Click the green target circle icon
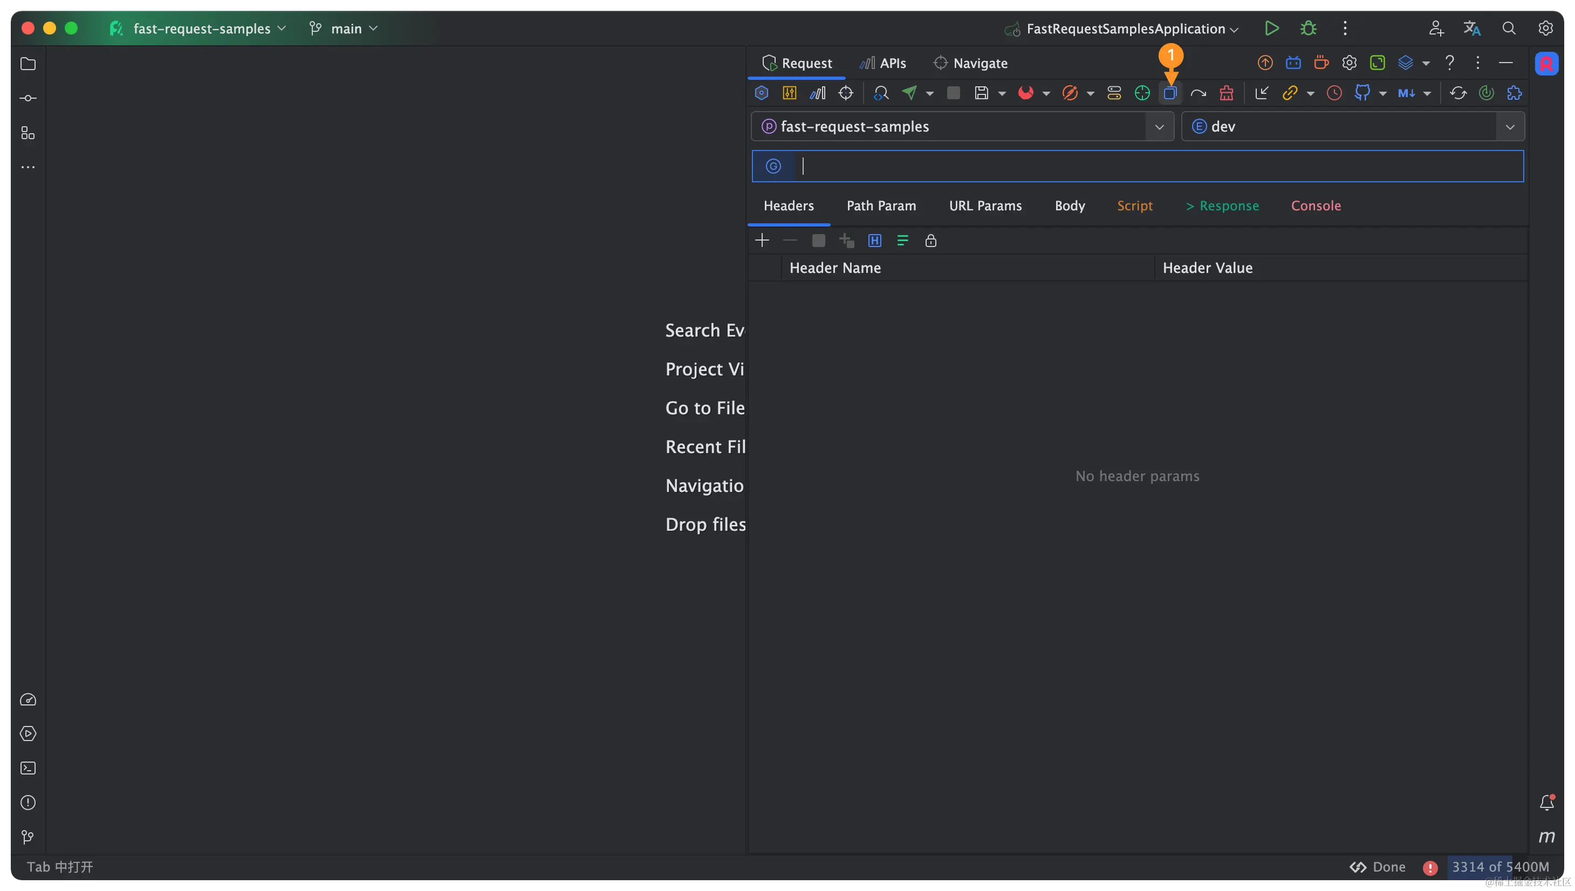This screenshot has height=891, width=1575. (x=1142, y=93)
